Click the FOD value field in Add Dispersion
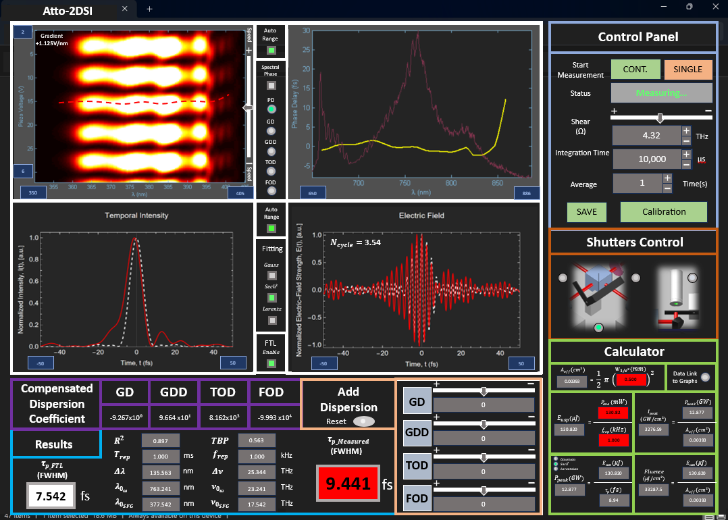Screen dimensions: 728x520 (484, 504)
